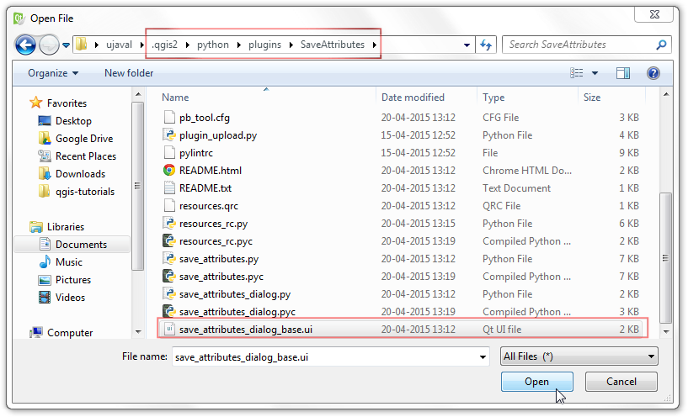The image size is (688, 417).
Task: Sort by the Type column header
Action: [x=493, y=98]
